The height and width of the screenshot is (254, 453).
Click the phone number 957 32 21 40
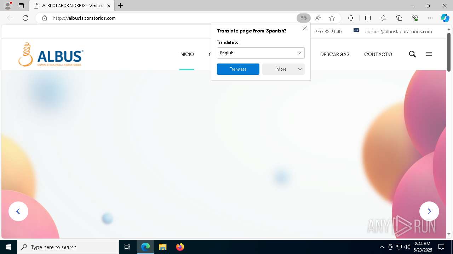coord(329,31)
